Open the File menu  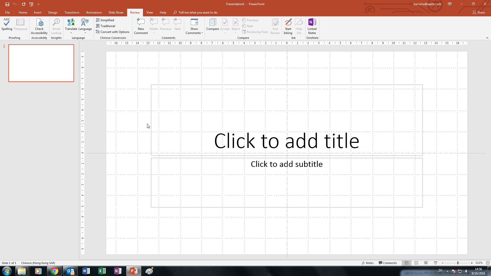coord(7,13)
